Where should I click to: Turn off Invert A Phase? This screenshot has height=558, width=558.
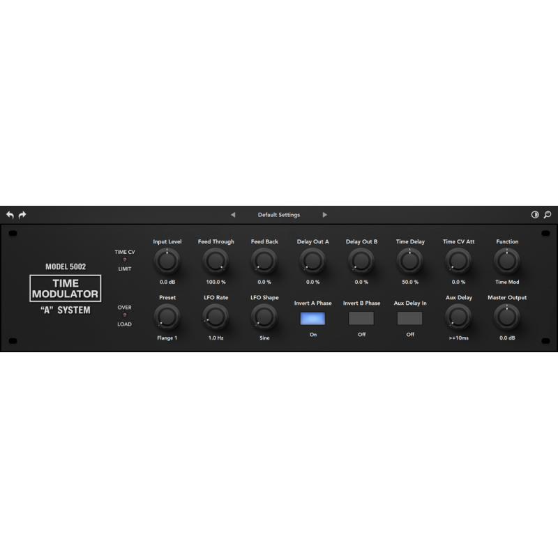pos(312,318)
